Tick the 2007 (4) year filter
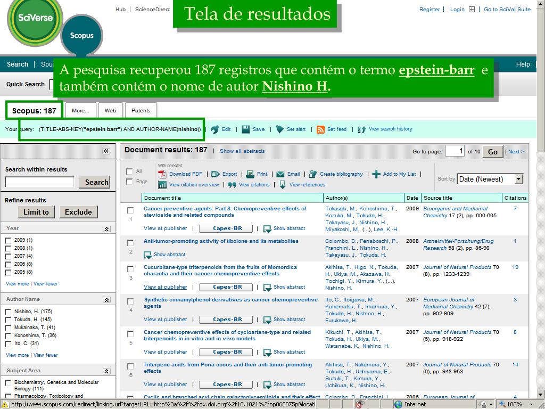This screenshot has height=409, width=545. (x=8, y=257)
